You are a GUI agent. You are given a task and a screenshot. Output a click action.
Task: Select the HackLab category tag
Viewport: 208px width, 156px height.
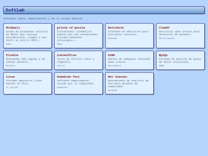112,90
